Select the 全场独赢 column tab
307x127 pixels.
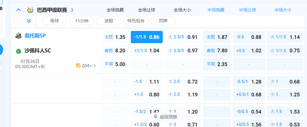pos(115,10)
